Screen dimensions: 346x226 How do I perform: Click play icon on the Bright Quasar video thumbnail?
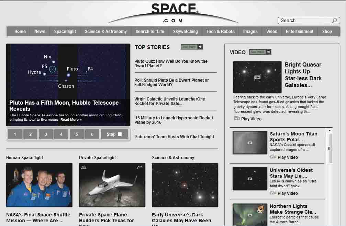point(257,77)
